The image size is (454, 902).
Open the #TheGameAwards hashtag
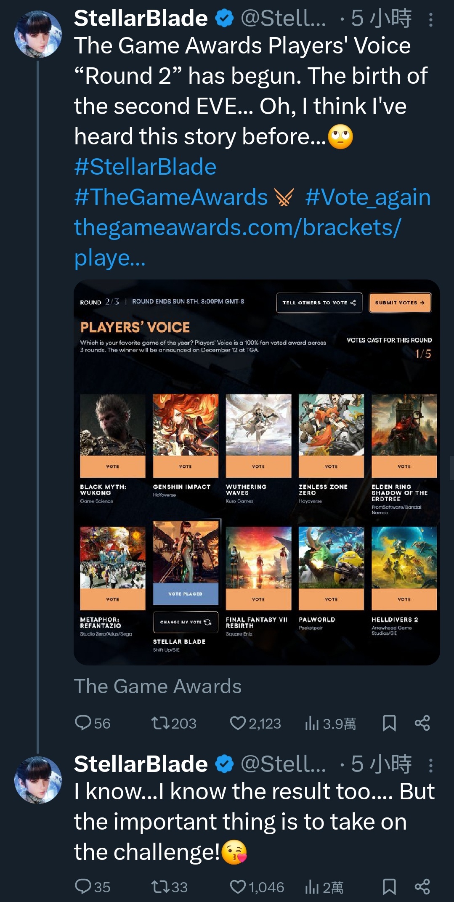171,197
